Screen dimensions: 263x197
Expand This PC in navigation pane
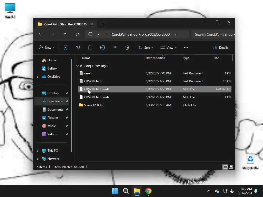click(37, 151)
